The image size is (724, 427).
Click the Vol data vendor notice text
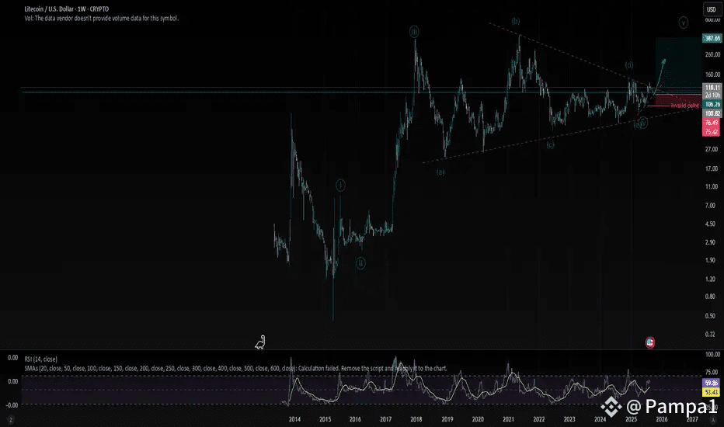[102, 19]
